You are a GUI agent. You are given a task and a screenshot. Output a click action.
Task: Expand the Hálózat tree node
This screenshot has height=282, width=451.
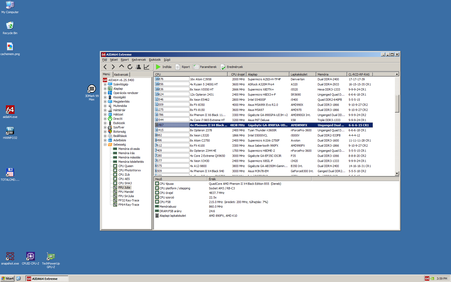(105, 114)
